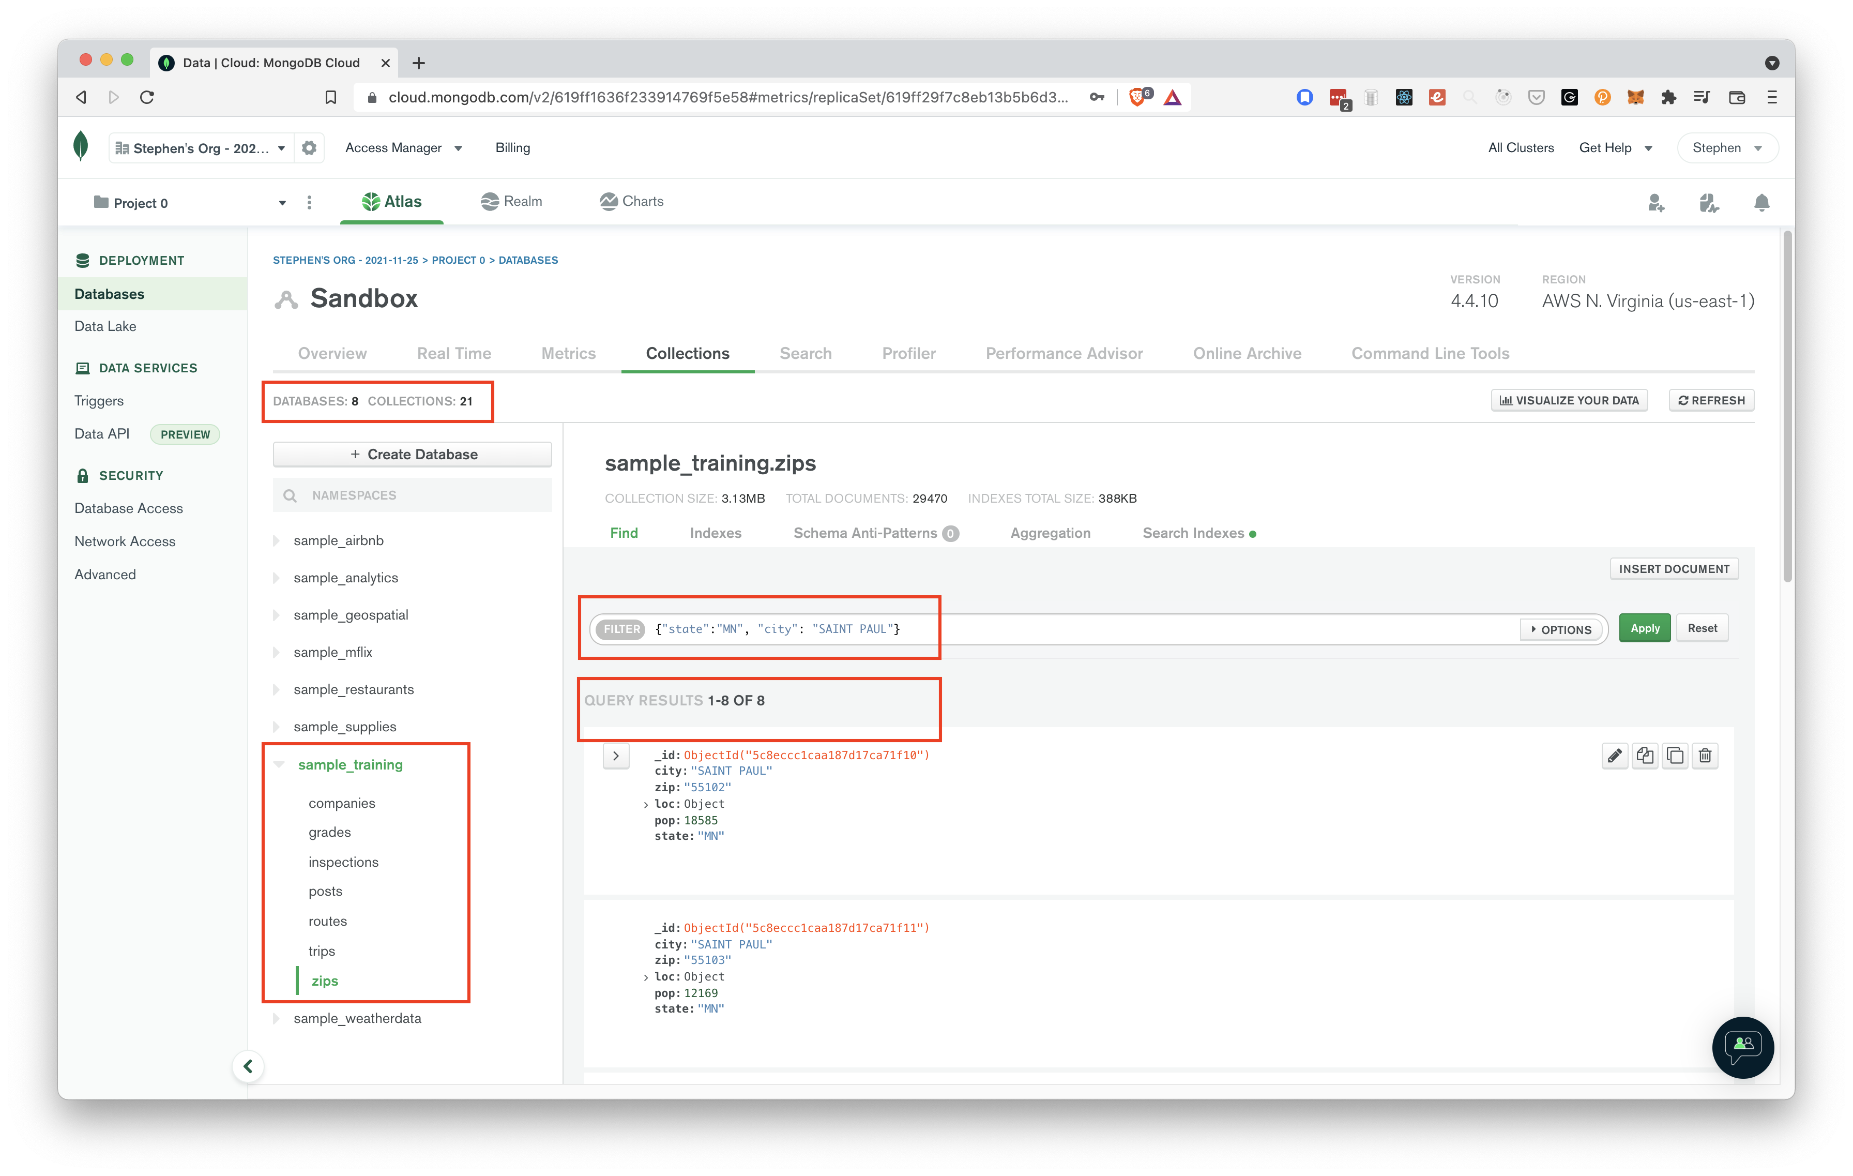Expand the sample_airbnb collection
The height and width of the screenshot is (1176, 1853).
(x=277, y=540)
